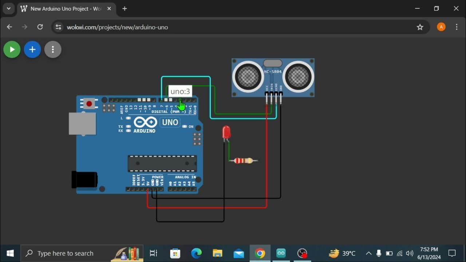The height and width of the screenshot is (262, 466).
Task: Click the Arduino black DC power jack
Action: [x=84, y=180]
